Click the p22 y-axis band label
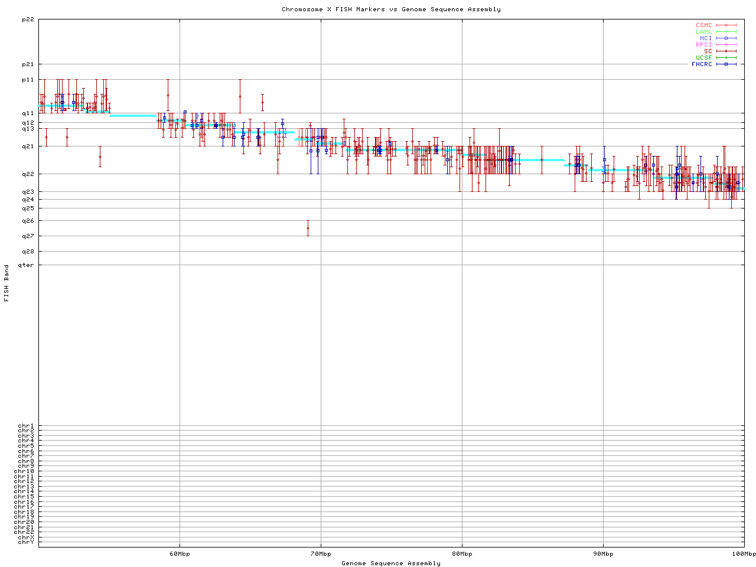This screenshot has height=567, width=756. [28, 19]
